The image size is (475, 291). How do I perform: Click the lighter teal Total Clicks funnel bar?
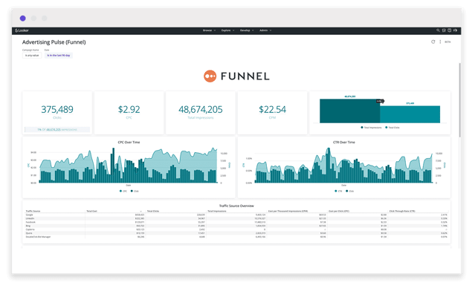coord(410,114)
